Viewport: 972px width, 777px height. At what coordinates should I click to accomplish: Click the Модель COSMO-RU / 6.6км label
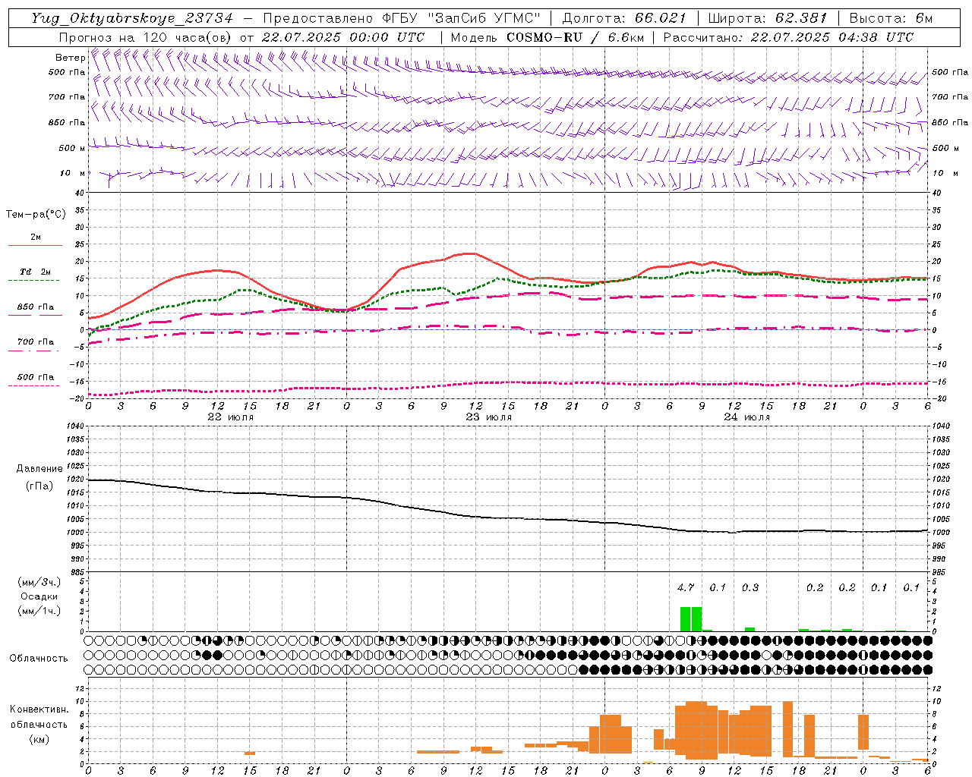pos(547,37)
